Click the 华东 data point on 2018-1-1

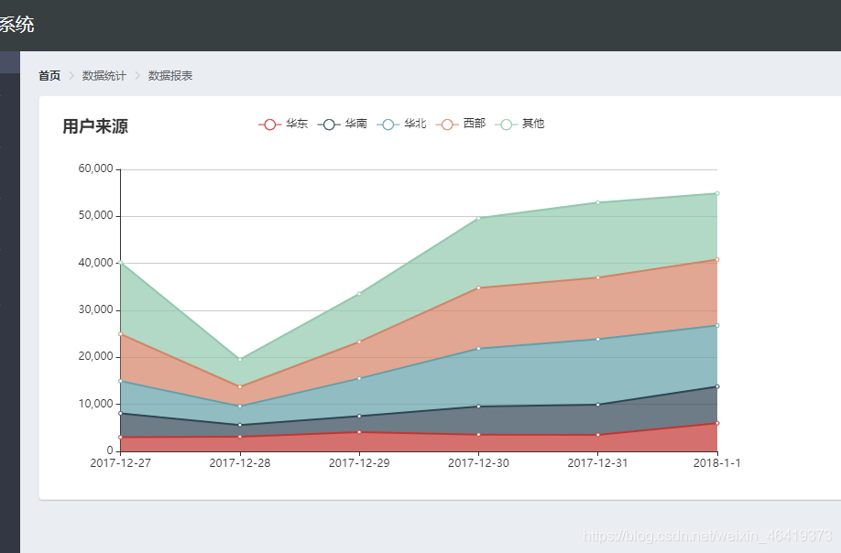pyautogui.click(x=717, y=423)
